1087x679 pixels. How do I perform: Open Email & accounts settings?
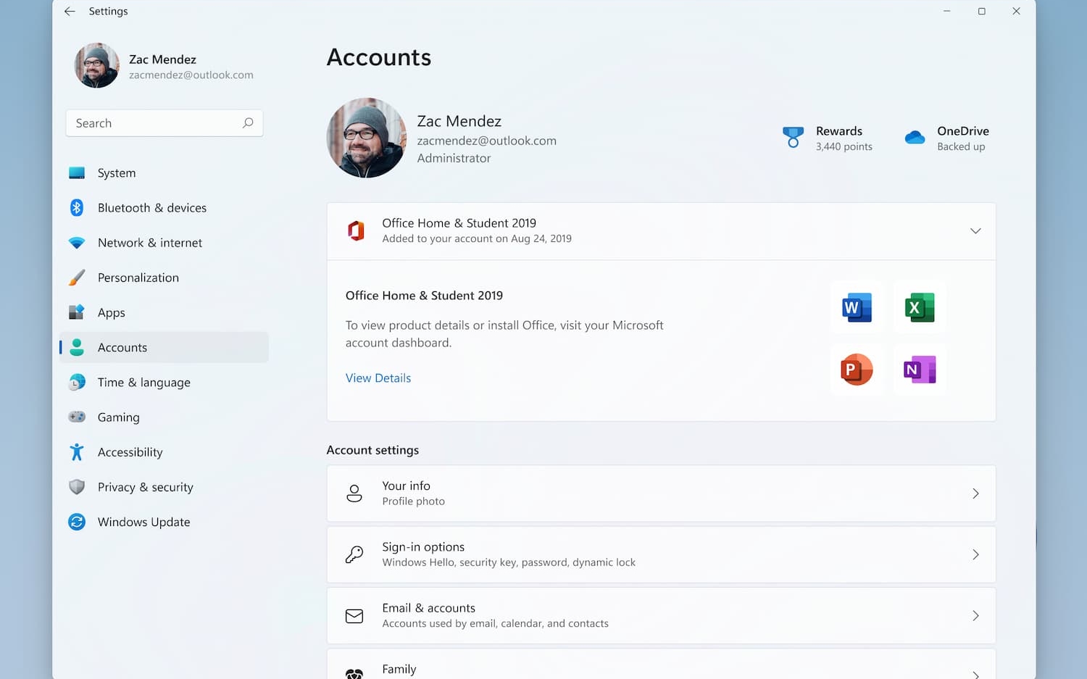661,616
